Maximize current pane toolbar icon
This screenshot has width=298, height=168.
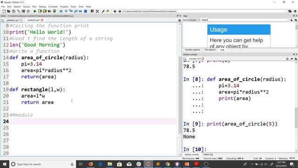pyautogui.click(x=92, y=11)
